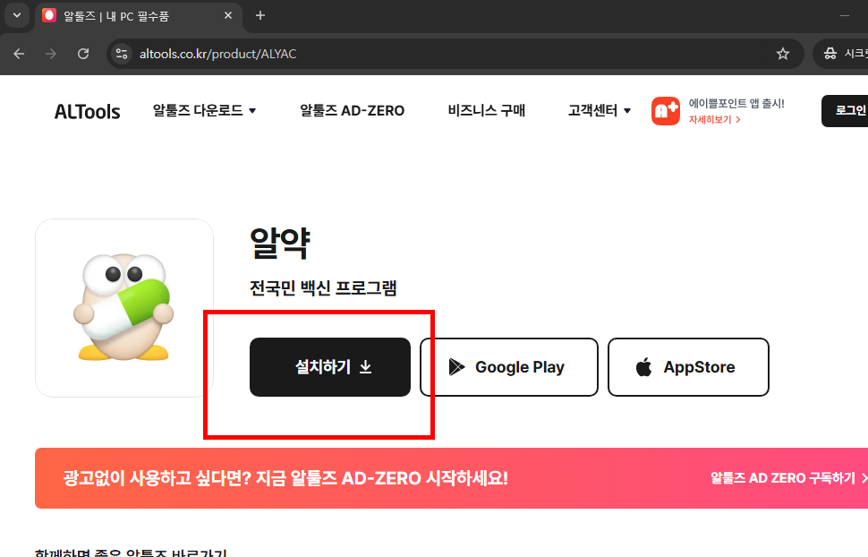Screen dimensions: 868x557
Task: Click the favicon on the browser tab
Action: 48,15
